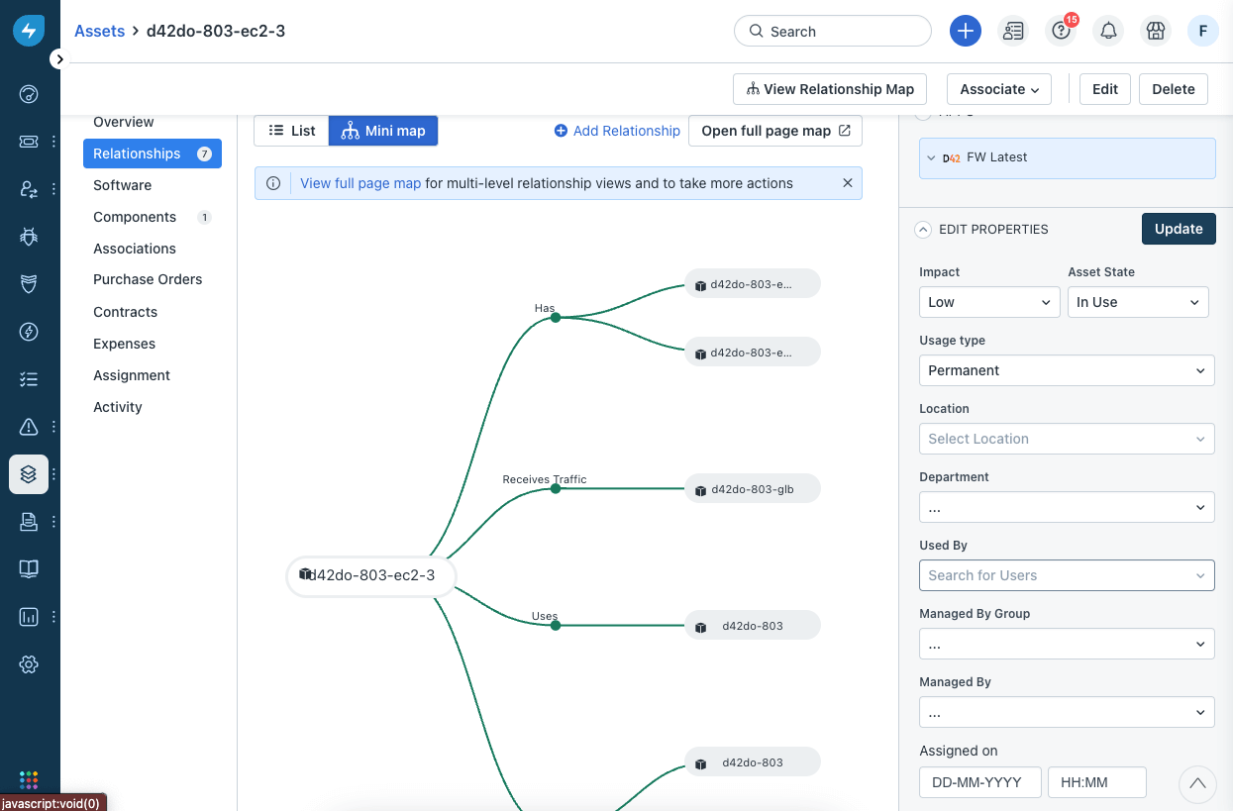
Task: Open the tickets icon in left sidebar
Action: 29,142
